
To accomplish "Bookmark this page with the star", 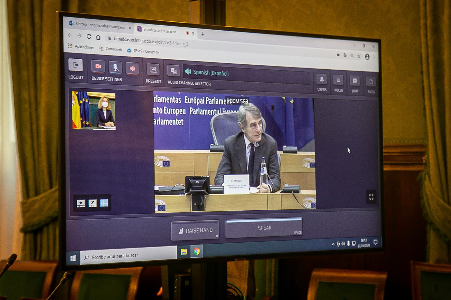I will (359, 56).
